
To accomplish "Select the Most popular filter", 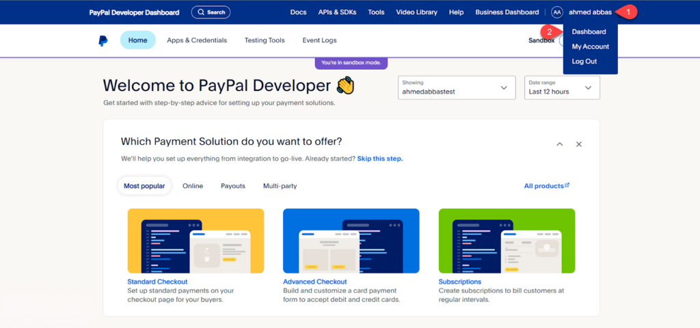I will coord(144,186).
